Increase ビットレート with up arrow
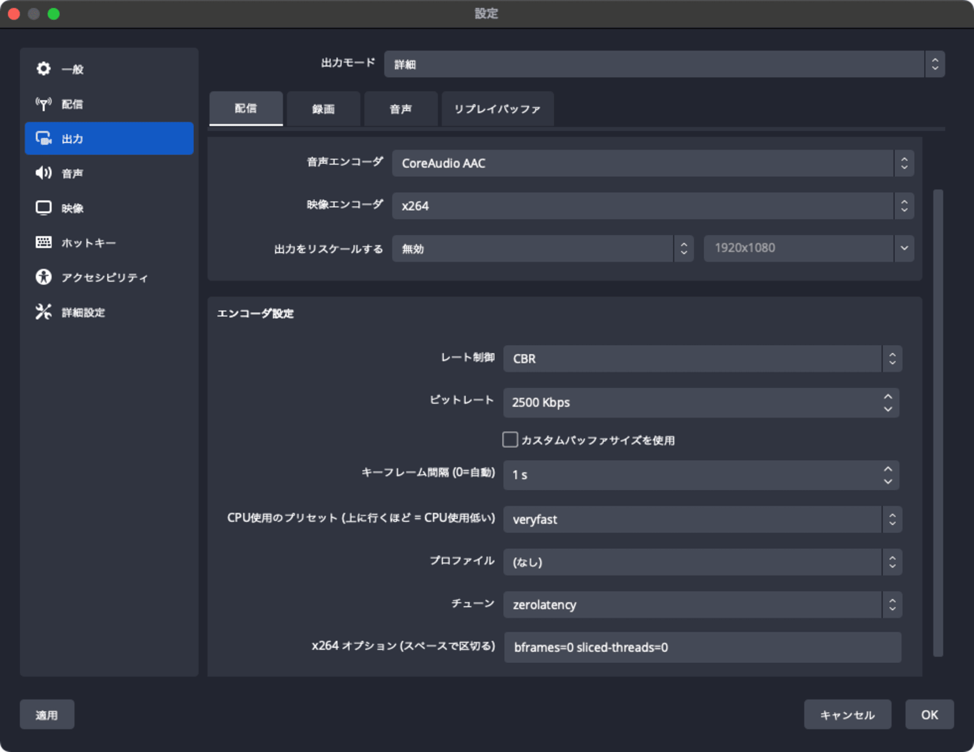This screenshot has width=974, height=752. point(888,397)
